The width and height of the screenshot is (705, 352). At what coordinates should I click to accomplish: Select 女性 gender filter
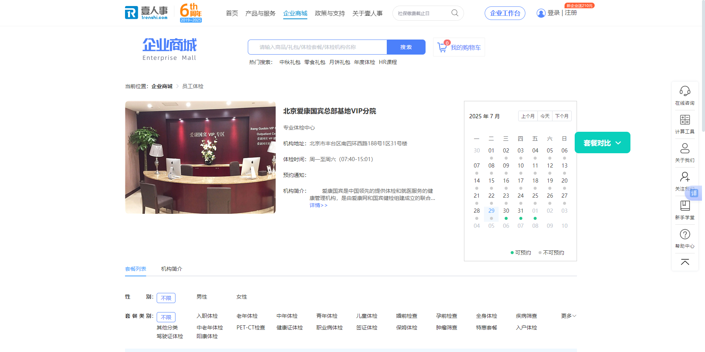pyautogui.click(x=242, y=297)
